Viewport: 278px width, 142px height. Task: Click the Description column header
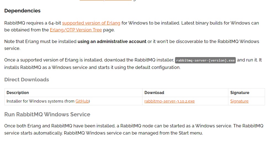(x=18, y=93)
